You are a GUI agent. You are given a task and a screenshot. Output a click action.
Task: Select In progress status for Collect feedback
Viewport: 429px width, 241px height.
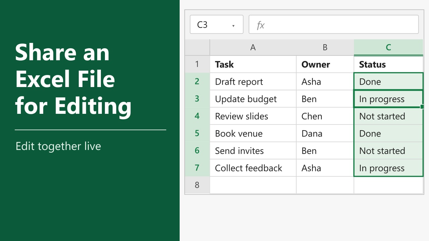[x=388, y=168]
